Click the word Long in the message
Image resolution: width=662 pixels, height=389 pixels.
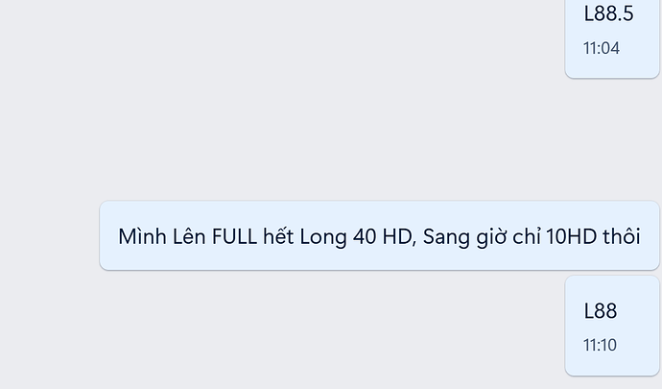(x=323, y=237)
